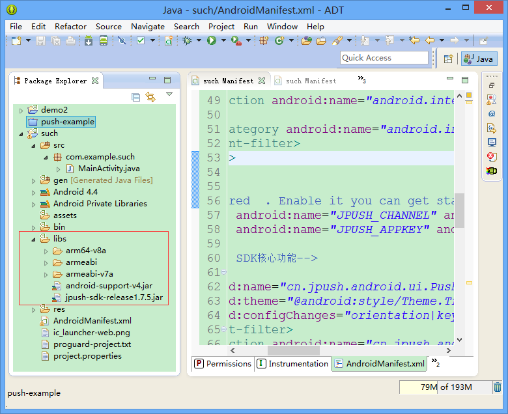
Task: Click the Run external tools icon
Action: 236,40
